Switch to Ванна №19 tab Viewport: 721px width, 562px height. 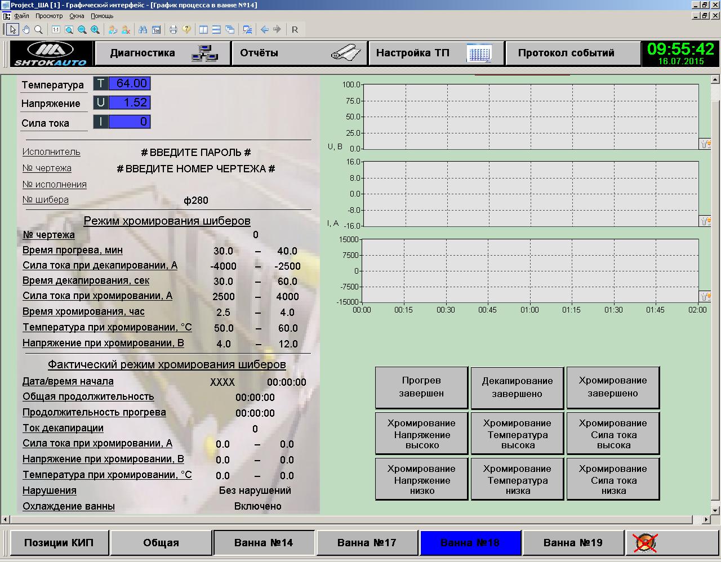click(573, 543)
